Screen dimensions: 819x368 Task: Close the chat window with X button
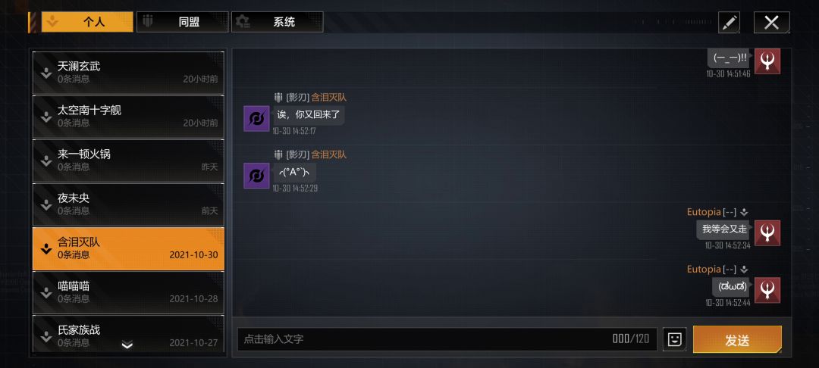point(771,23)
